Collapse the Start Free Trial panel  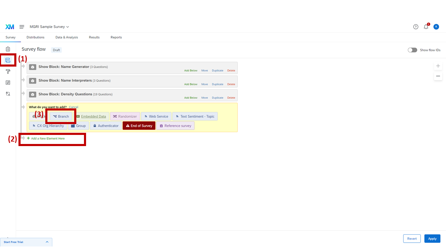pos(47,242)
